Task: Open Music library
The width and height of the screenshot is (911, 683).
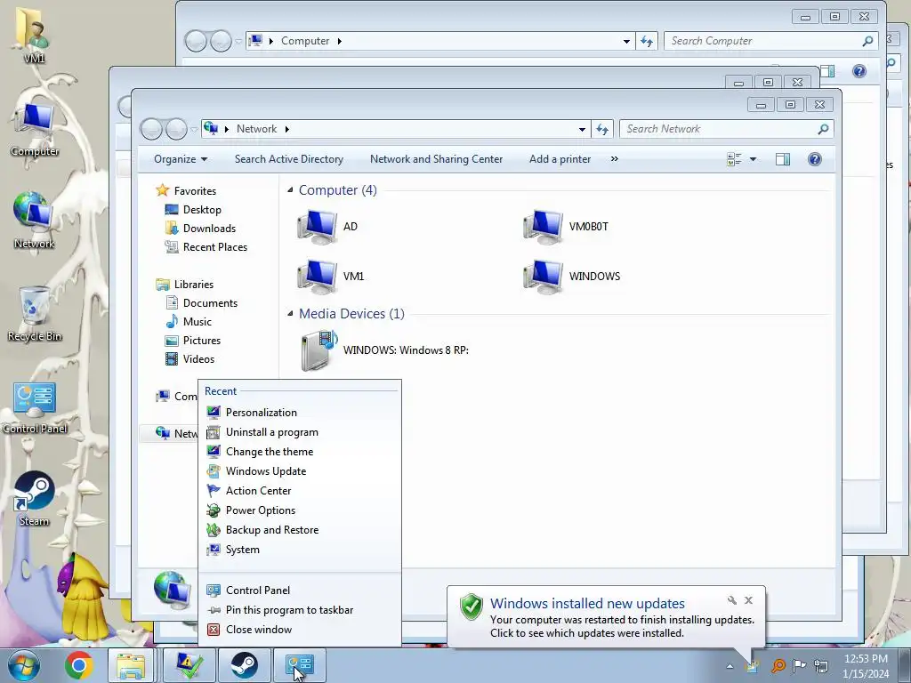Action: pos(189,322)
